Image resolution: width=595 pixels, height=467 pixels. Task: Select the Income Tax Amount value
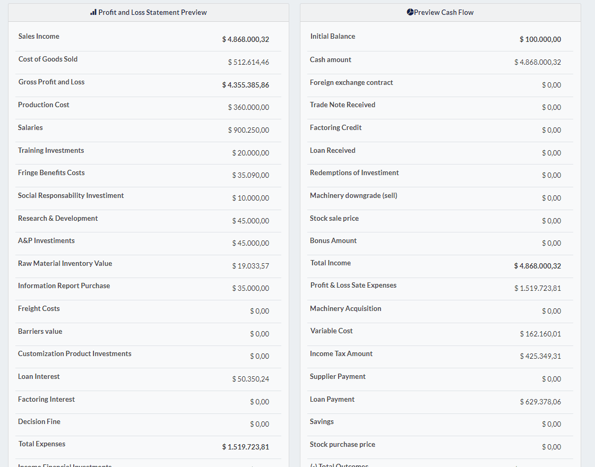[540, 356]
